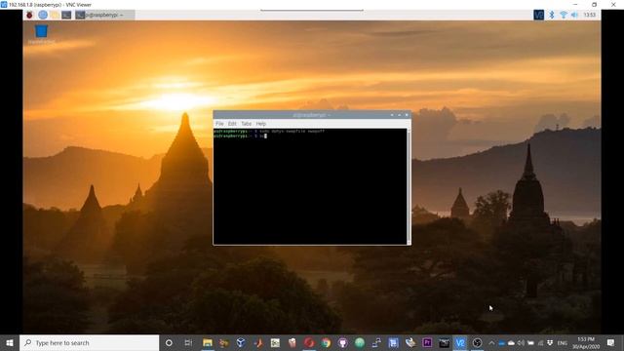Open the clapperboard video app on taskbar
Viewport: 624px width, 351px height.
click(x=444, y=342)
